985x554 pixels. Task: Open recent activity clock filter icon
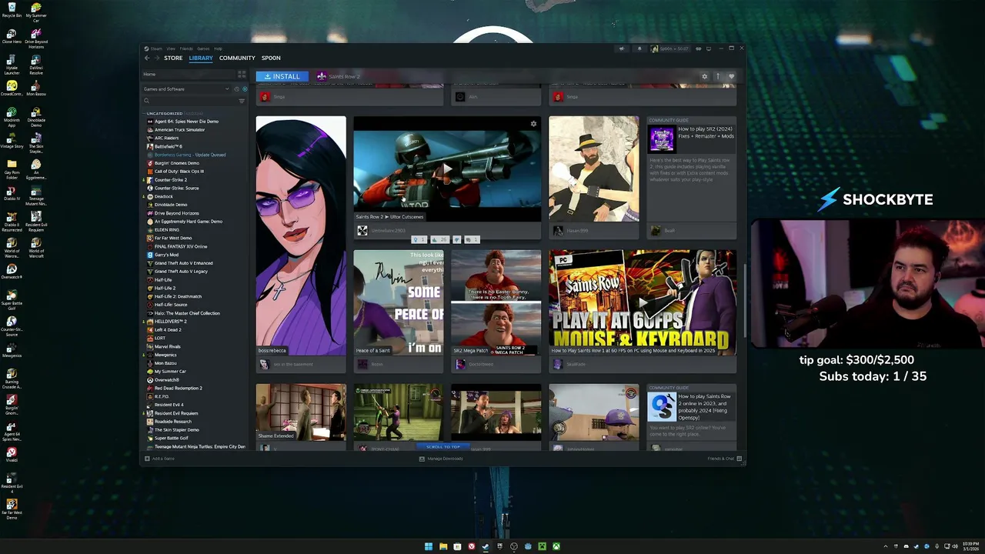236,89
